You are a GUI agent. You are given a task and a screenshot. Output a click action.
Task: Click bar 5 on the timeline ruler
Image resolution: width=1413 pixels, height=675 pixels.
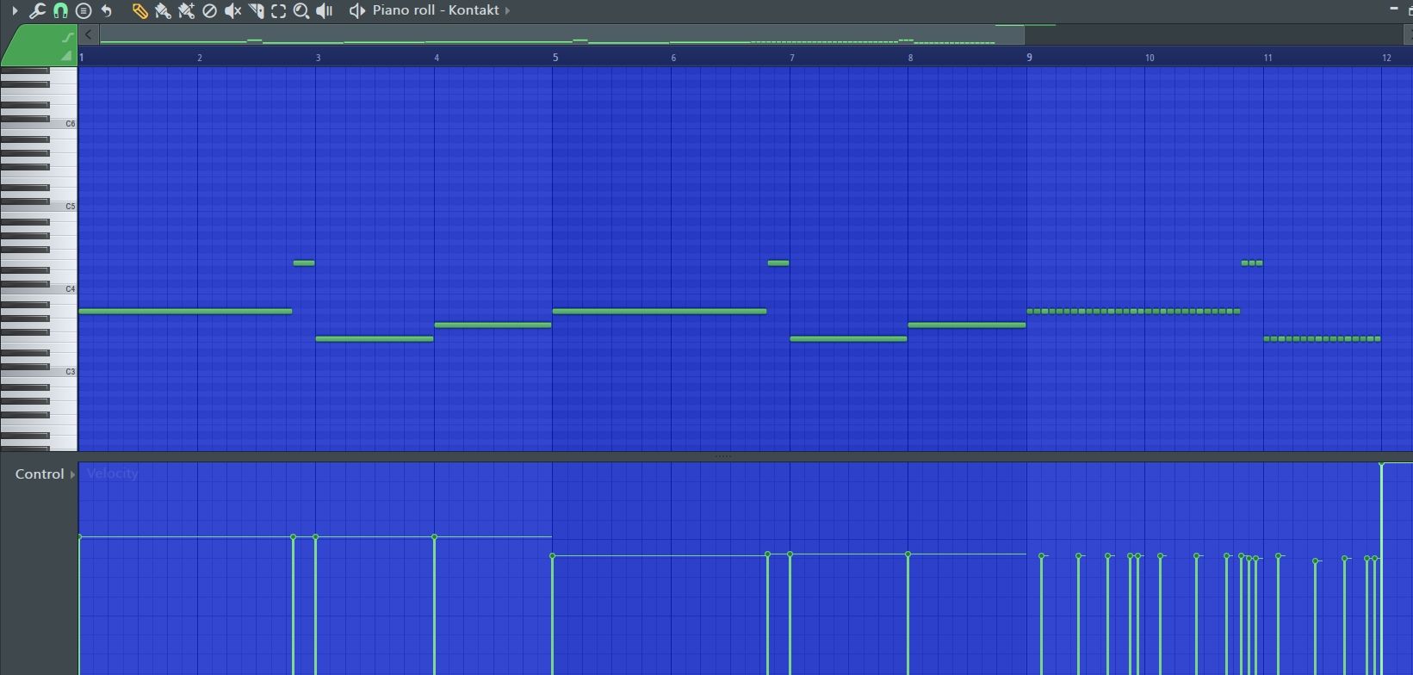[555, 58]
